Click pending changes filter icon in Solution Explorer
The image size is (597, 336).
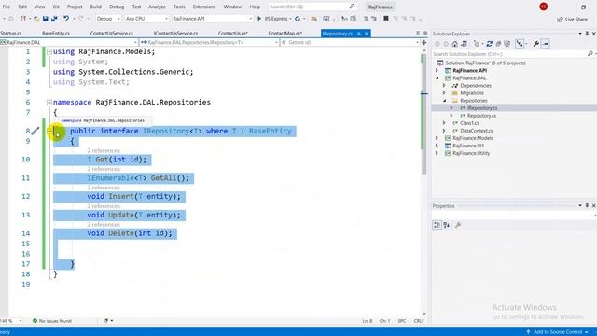click(477, 44)
